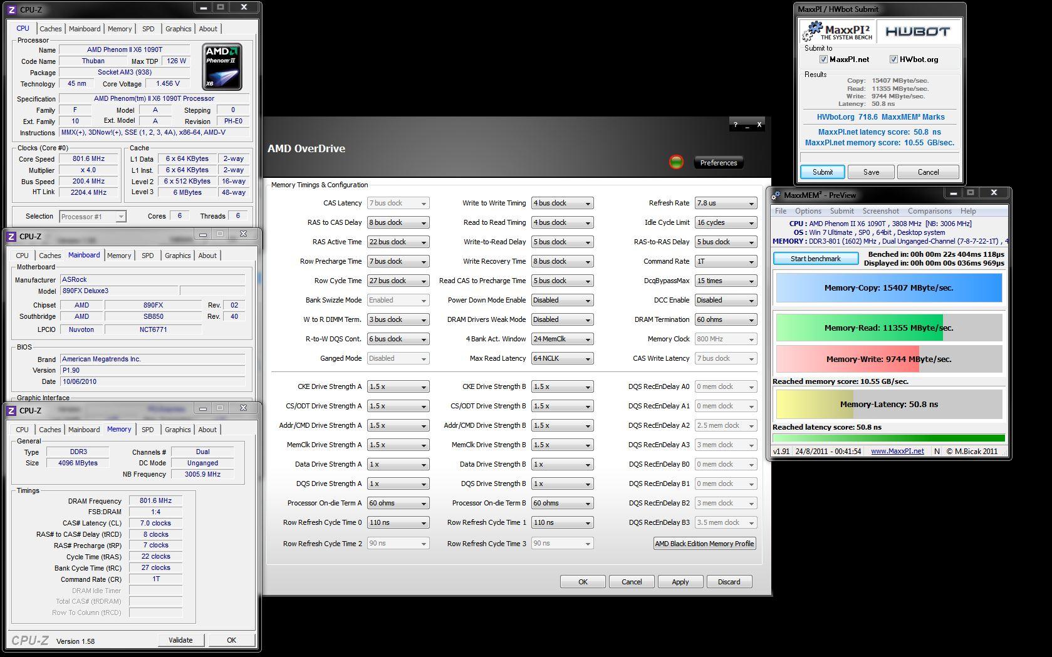Click the red-green status indicator in AMD OverDrive
Viewport: 1052px width, 657px height.
point(676,162)
